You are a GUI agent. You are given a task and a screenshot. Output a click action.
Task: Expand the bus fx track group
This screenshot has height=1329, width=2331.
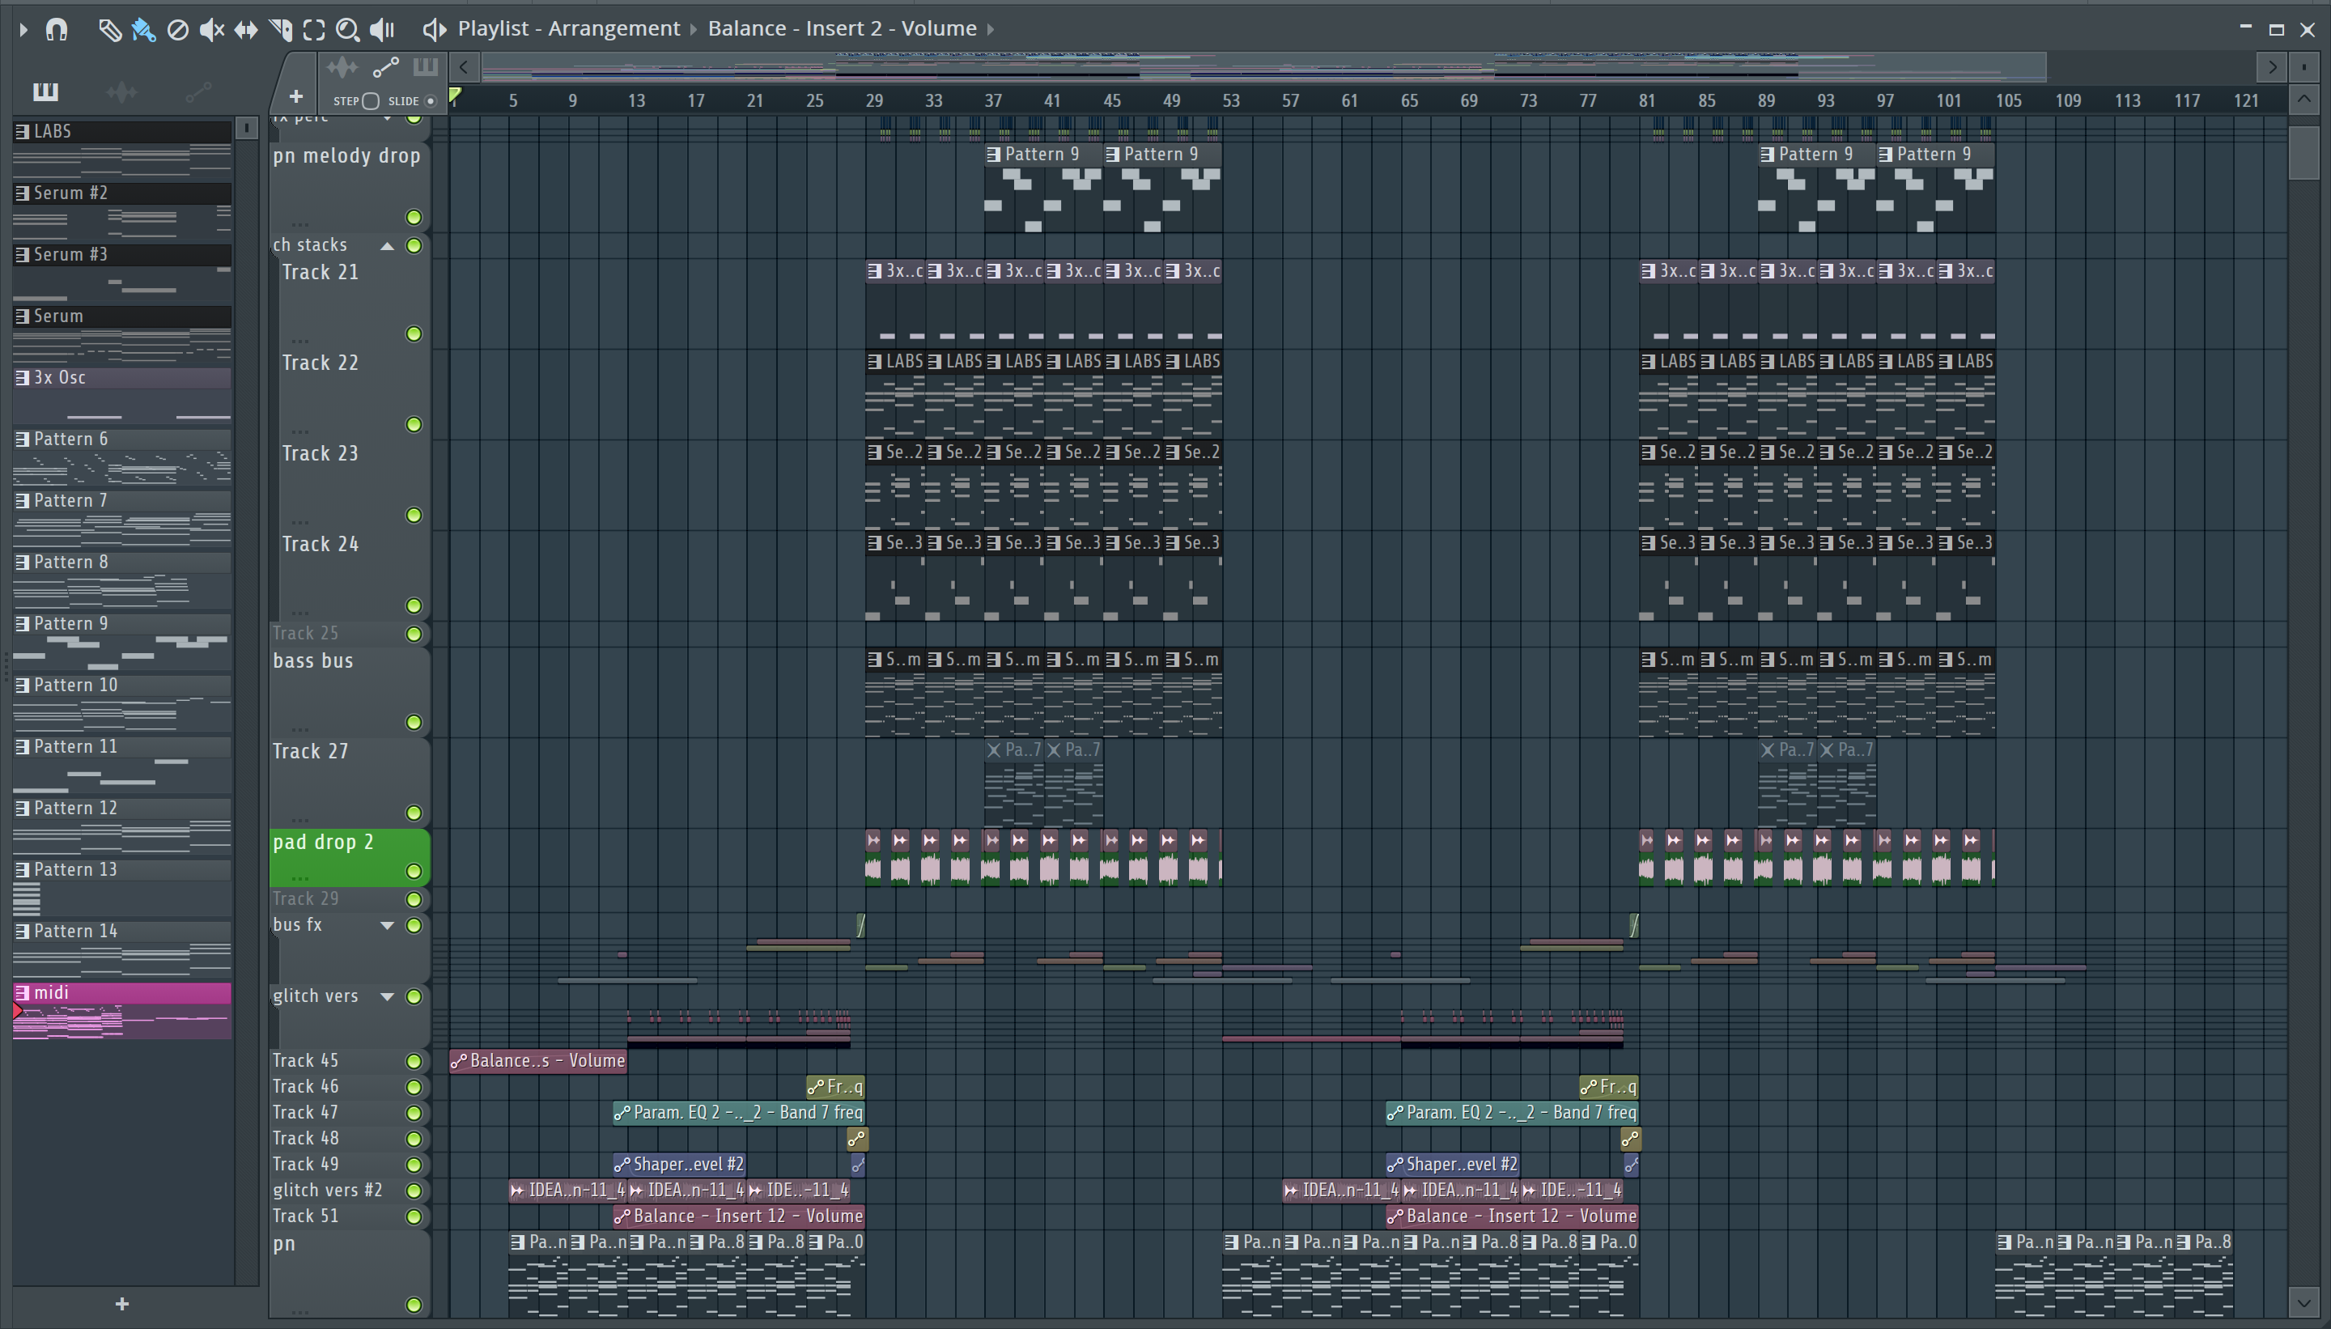(x=387, y=926)
